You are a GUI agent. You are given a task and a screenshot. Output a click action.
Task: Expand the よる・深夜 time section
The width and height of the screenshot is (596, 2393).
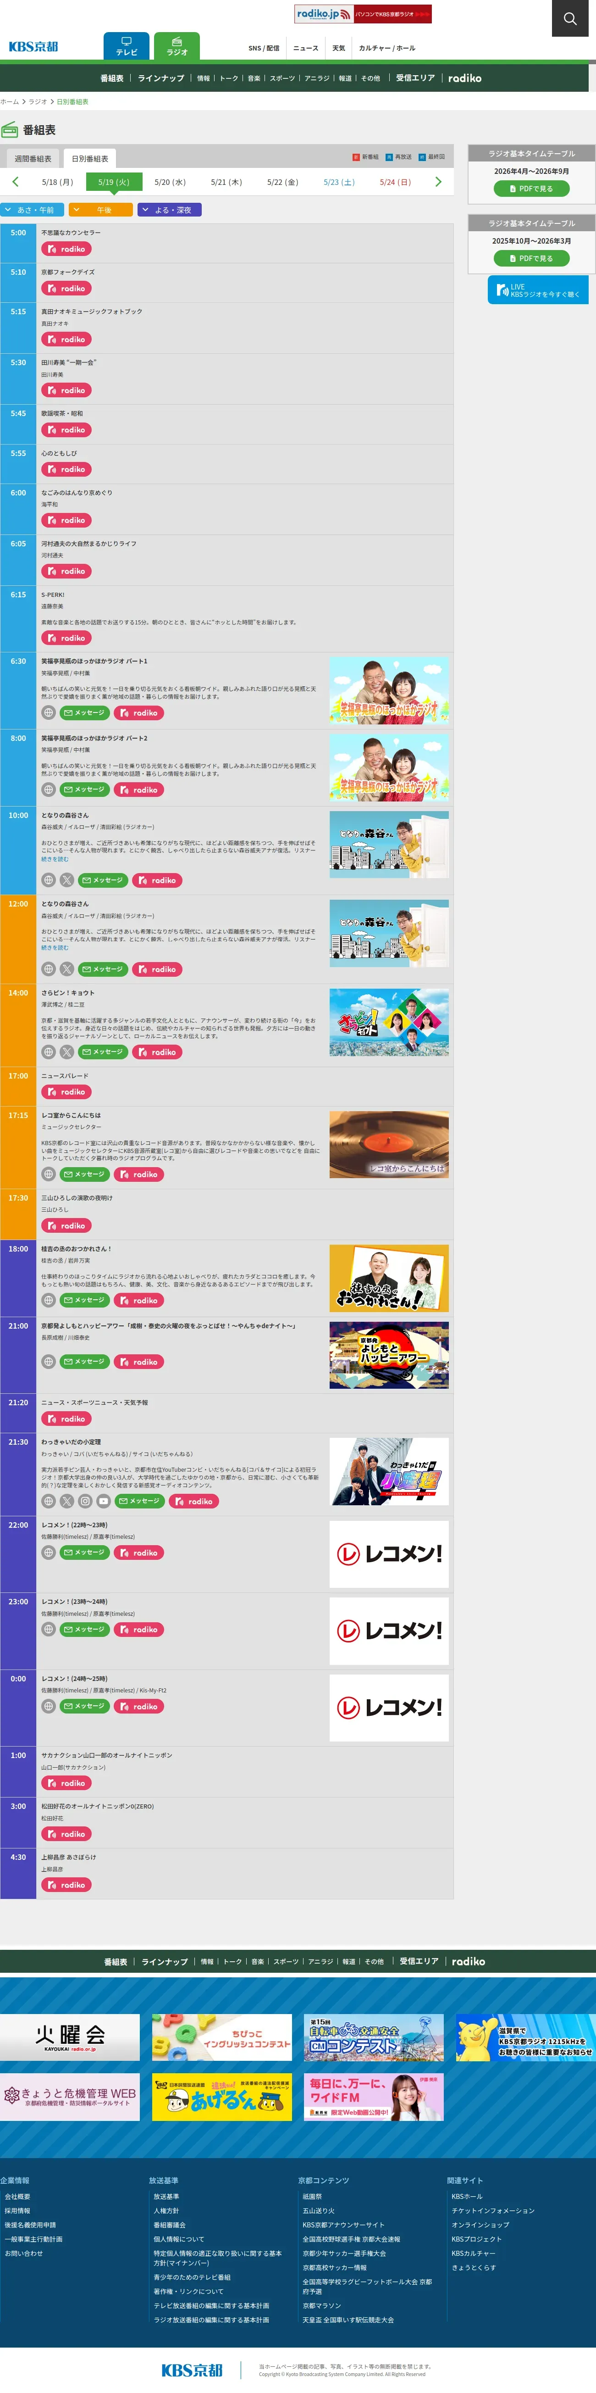click(x=170, y=210)
